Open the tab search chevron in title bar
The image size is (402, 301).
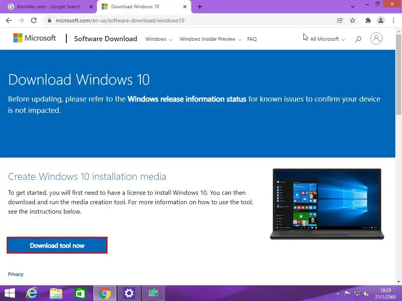tap(353, 7)
